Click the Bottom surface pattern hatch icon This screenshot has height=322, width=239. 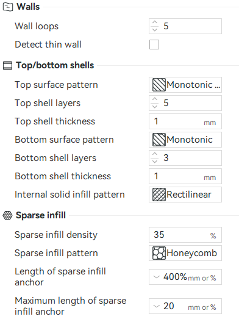click(159, 140)
